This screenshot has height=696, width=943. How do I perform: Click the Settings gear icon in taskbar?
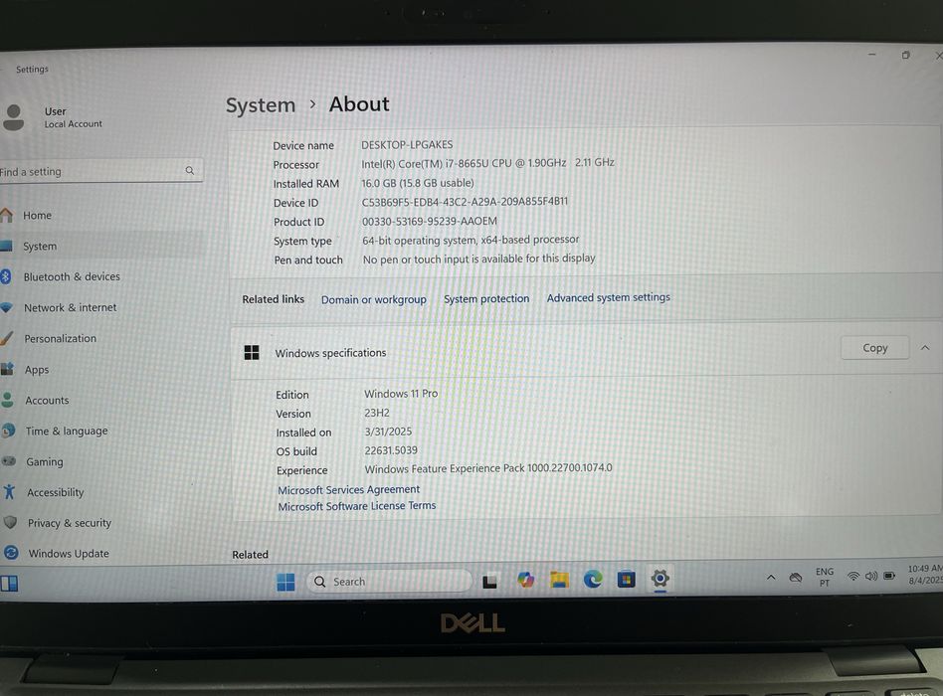click(660, 579)
